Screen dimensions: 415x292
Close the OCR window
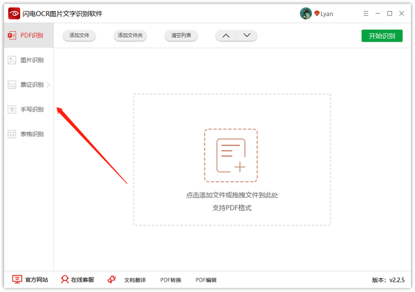click(401, 13)
